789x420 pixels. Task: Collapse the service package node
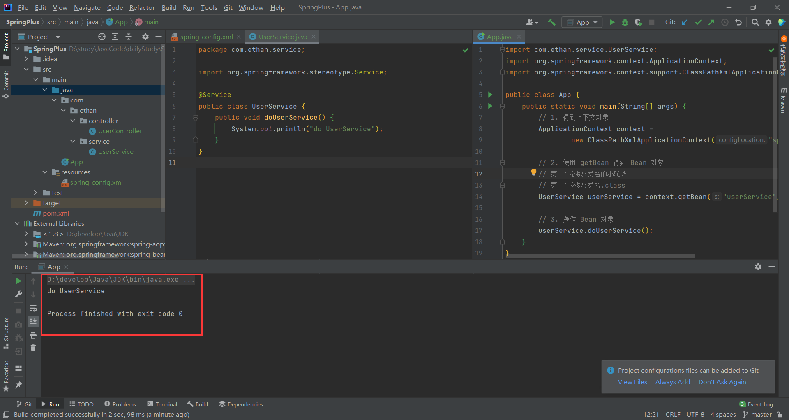[x=73, y=141]
